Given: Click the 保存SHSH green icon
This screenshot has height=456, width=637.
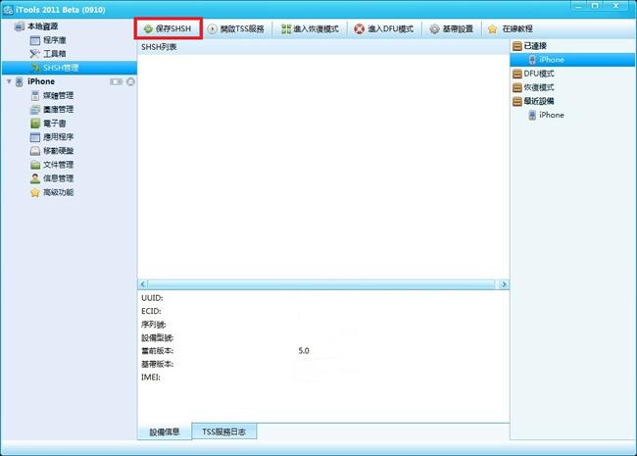Looking at the screenshot, I should (148, 29).
